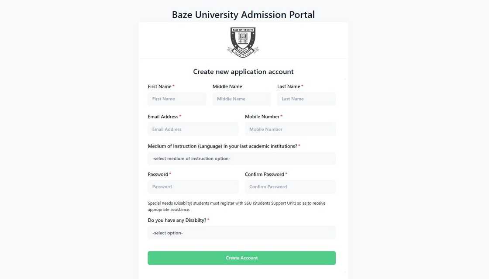
Task: Open the medium of instruction dropdown
Action: tap(241, 158)
